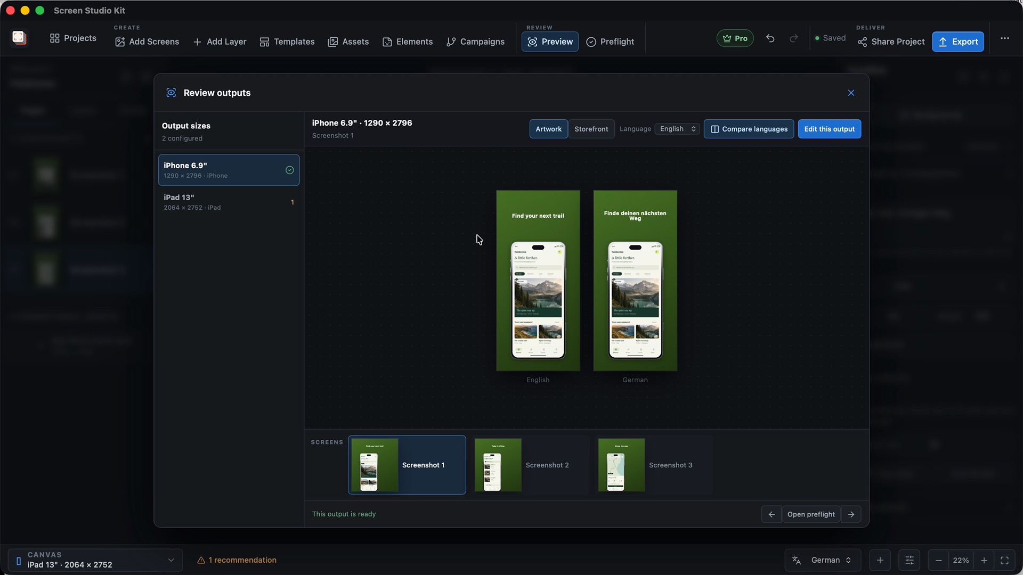1023x575 pixels.
Task: Click Add Screens in the toolbar
Action: pos(147,42)
